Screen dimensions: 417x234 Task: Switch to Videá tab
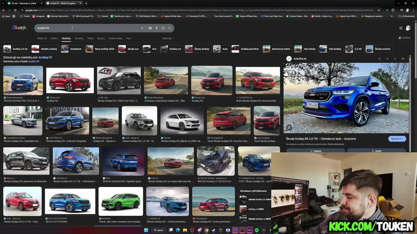point(90,38)
